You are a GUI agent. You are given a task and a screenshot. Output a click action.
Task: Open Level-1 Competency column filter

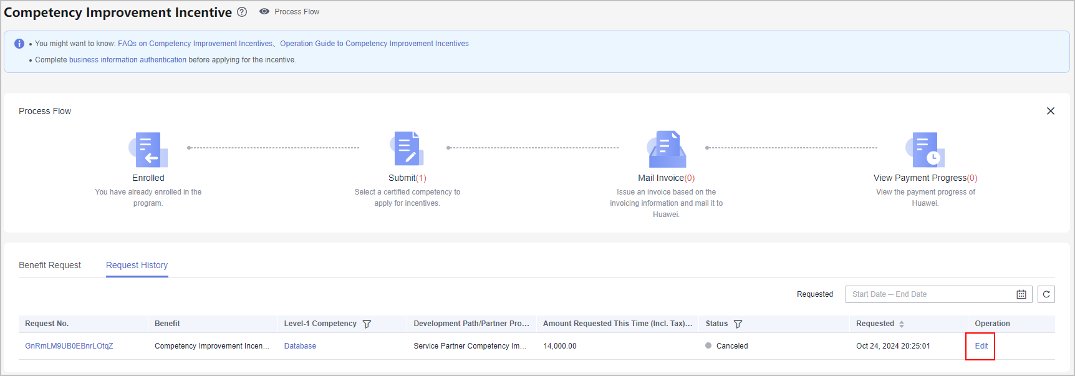367,324
